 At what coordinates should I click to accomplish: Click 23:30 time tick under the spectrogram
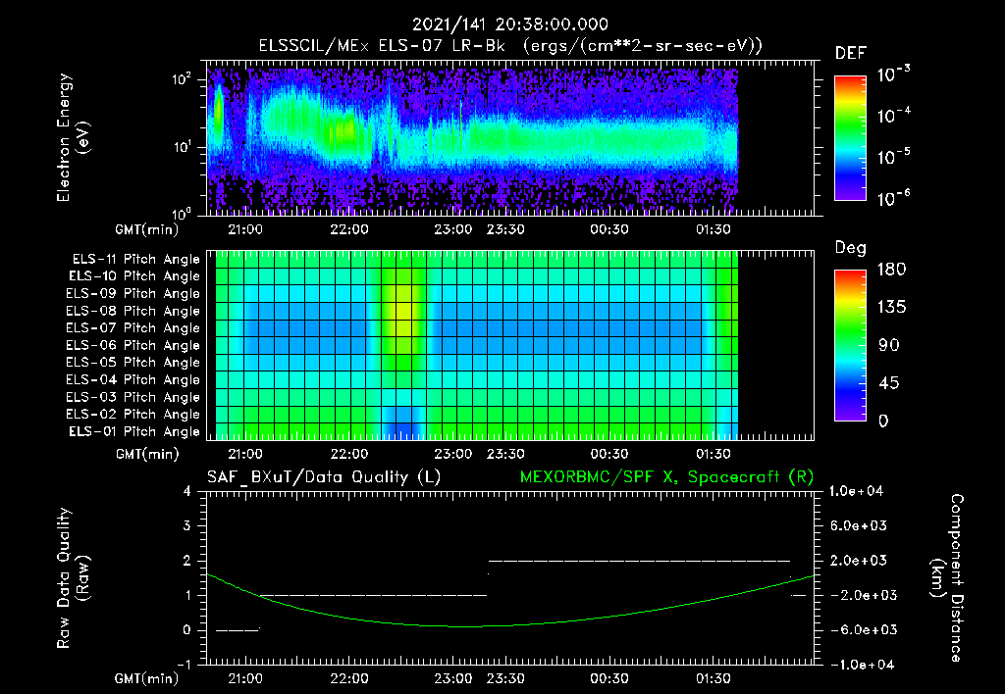pos(505,229)
